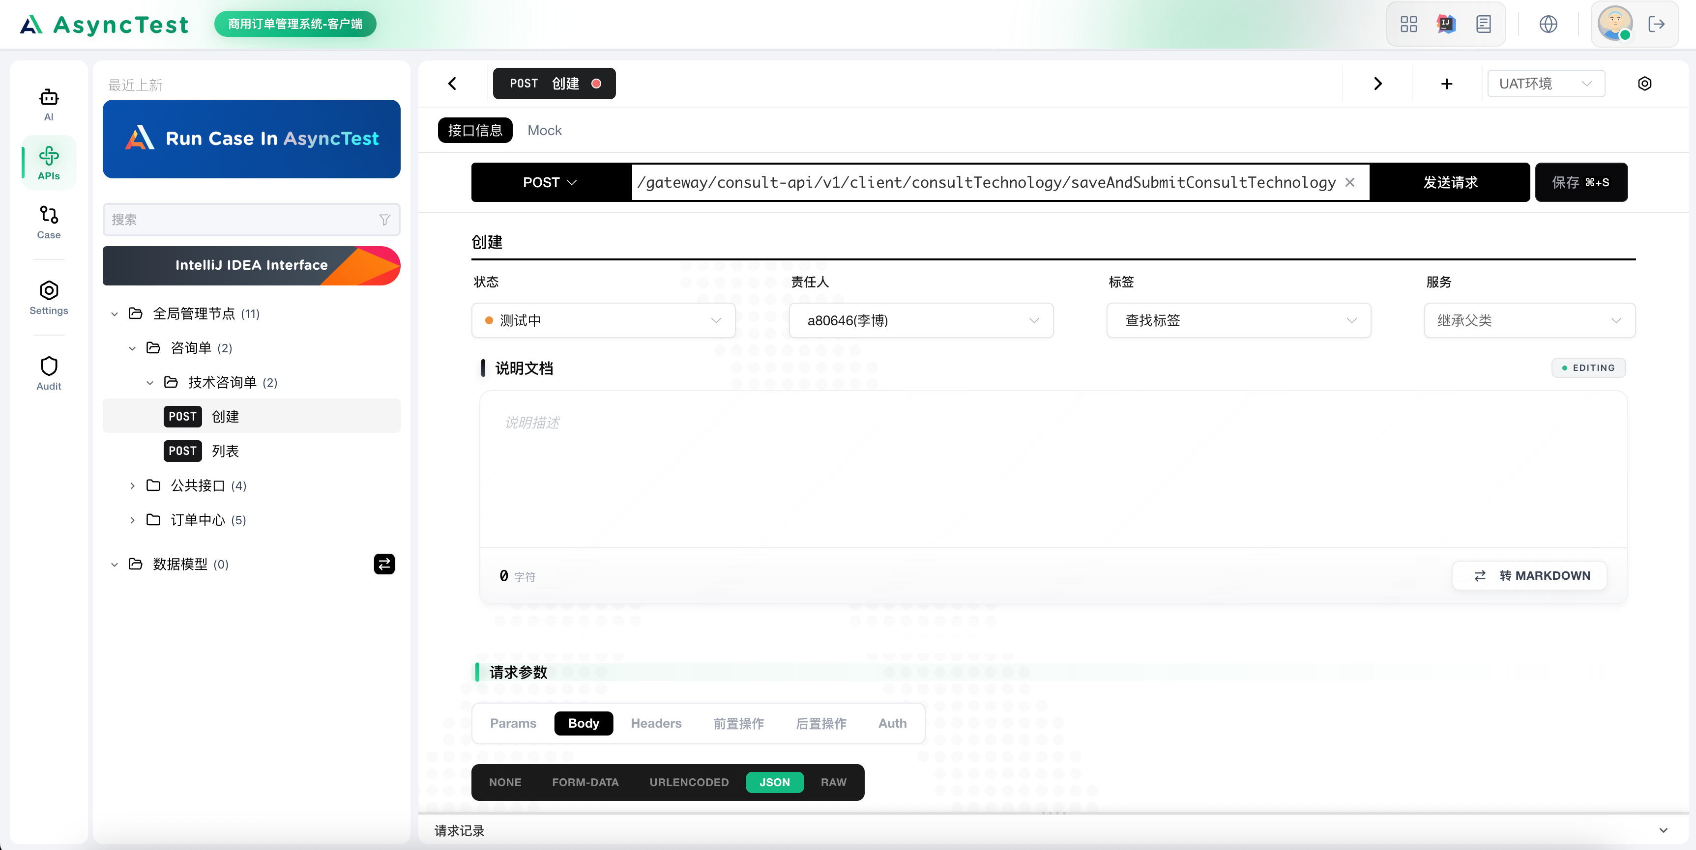Select RAW body format
Viewport: 1696px width, 850px height.
[x=833, y=782]
